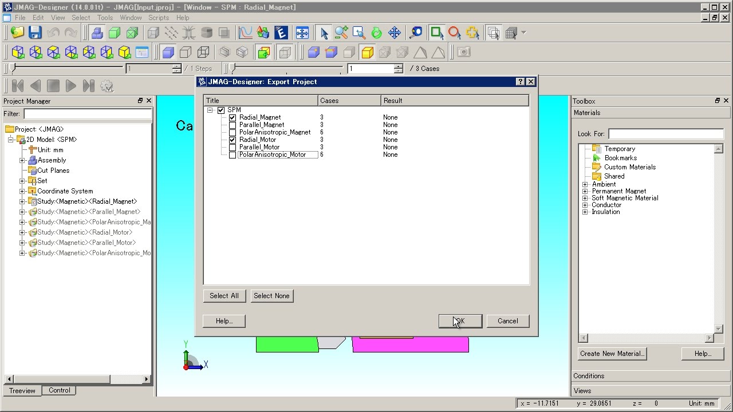Expand the Coordinate System tree node

click(x=22, y=191)
